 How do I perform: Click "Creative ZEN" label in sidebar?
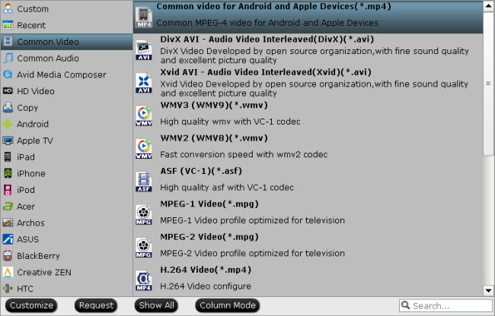(x=44, y=272)
